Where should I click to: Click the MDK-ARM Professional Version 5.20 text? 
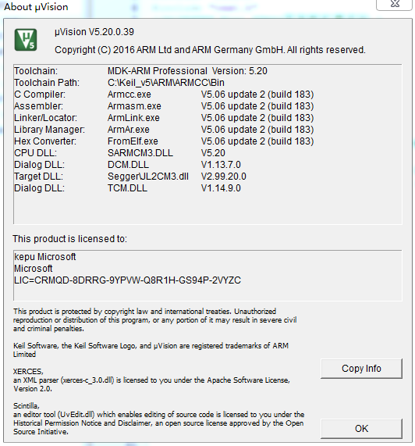click(x=187, y=71)
